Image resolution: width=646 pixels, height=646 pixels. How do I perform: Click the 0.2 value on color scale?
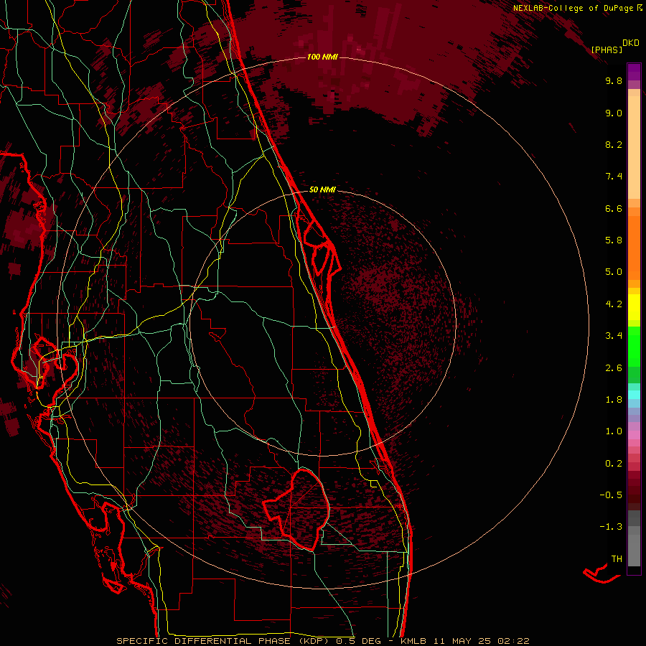614,464
